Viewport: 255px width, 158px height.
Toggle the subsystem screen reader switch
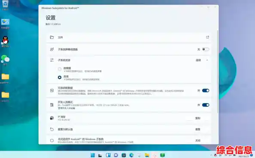click(x=206, y=49)
